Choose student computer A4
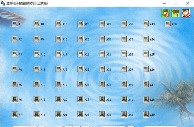194x127 pixels. tap(15, 69)
